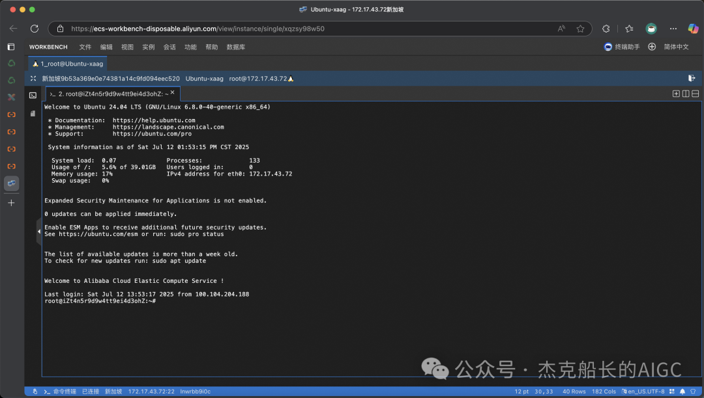The image size is (704, 398).
Task: Click the instance ID 新加坡9b53a369e0e74381a14c9fd094eec520
Action: 111,78
